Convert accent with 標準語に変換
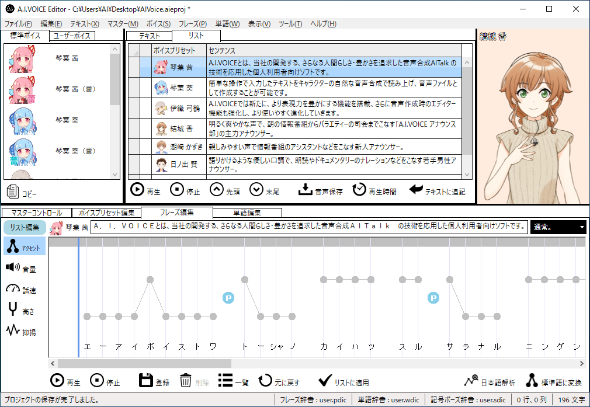The image size is (590, 407). coord(554,381)
